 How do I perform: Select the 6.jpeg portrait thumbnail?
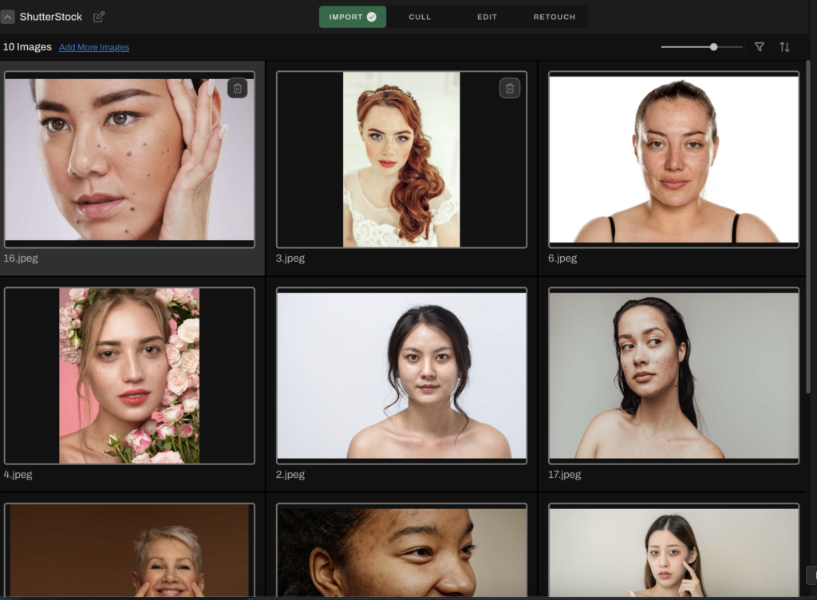pyautogui.click(x=673, y=159)
